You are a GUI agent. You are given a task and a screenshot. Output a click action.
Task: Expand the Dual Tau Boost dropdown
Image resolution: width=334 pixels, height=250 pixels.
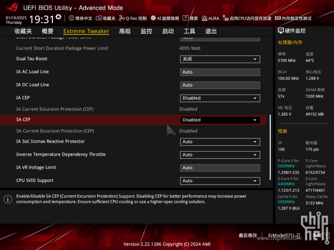coord(220,59)
